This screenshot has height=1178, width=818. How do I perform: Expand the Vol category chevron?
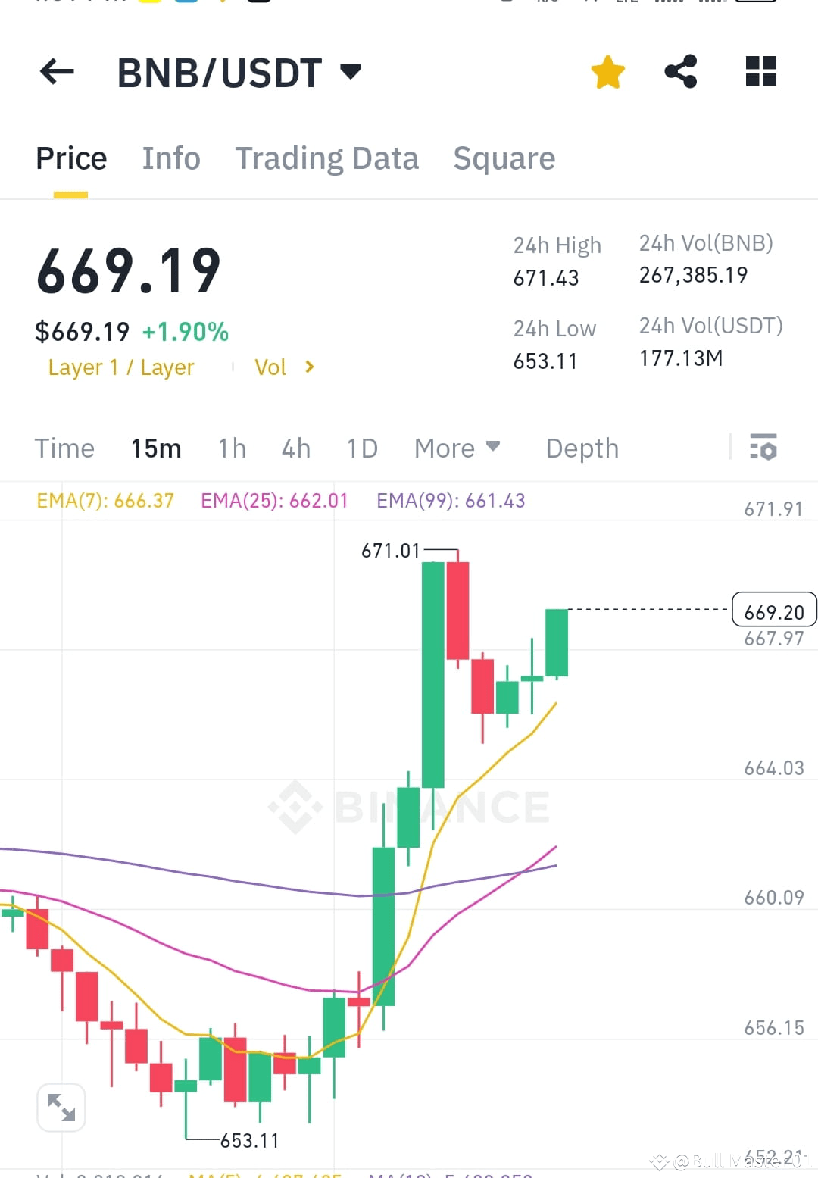(x=309, y=367)
